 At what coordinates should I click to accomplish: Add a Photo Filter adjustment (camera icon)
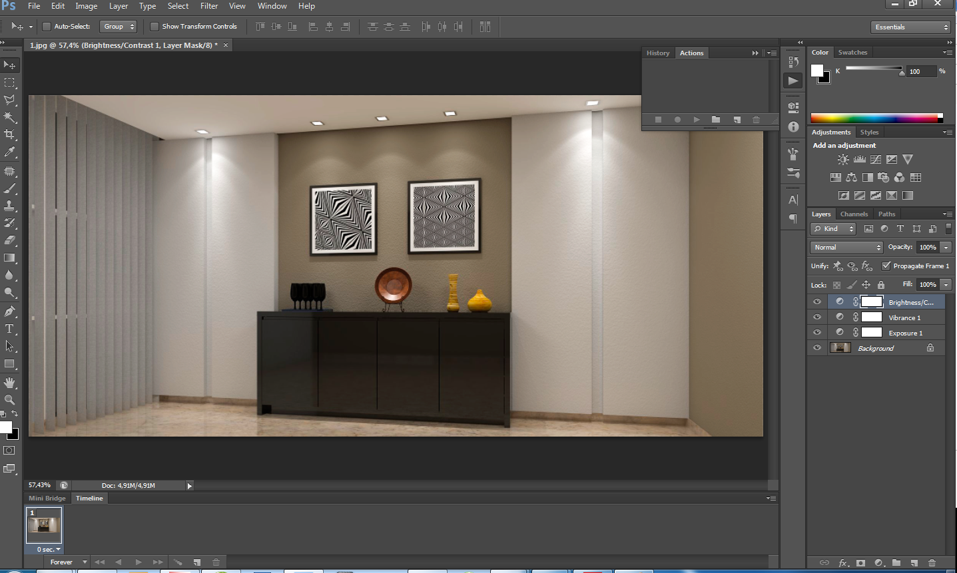click(x=884, y=178)
